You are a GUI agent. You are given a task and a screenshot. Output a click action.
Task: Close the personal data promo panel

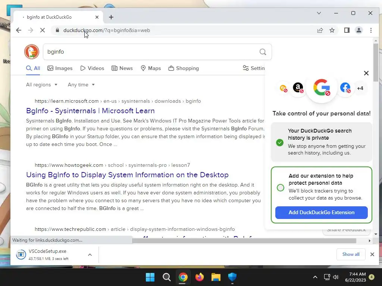point(366,73)
